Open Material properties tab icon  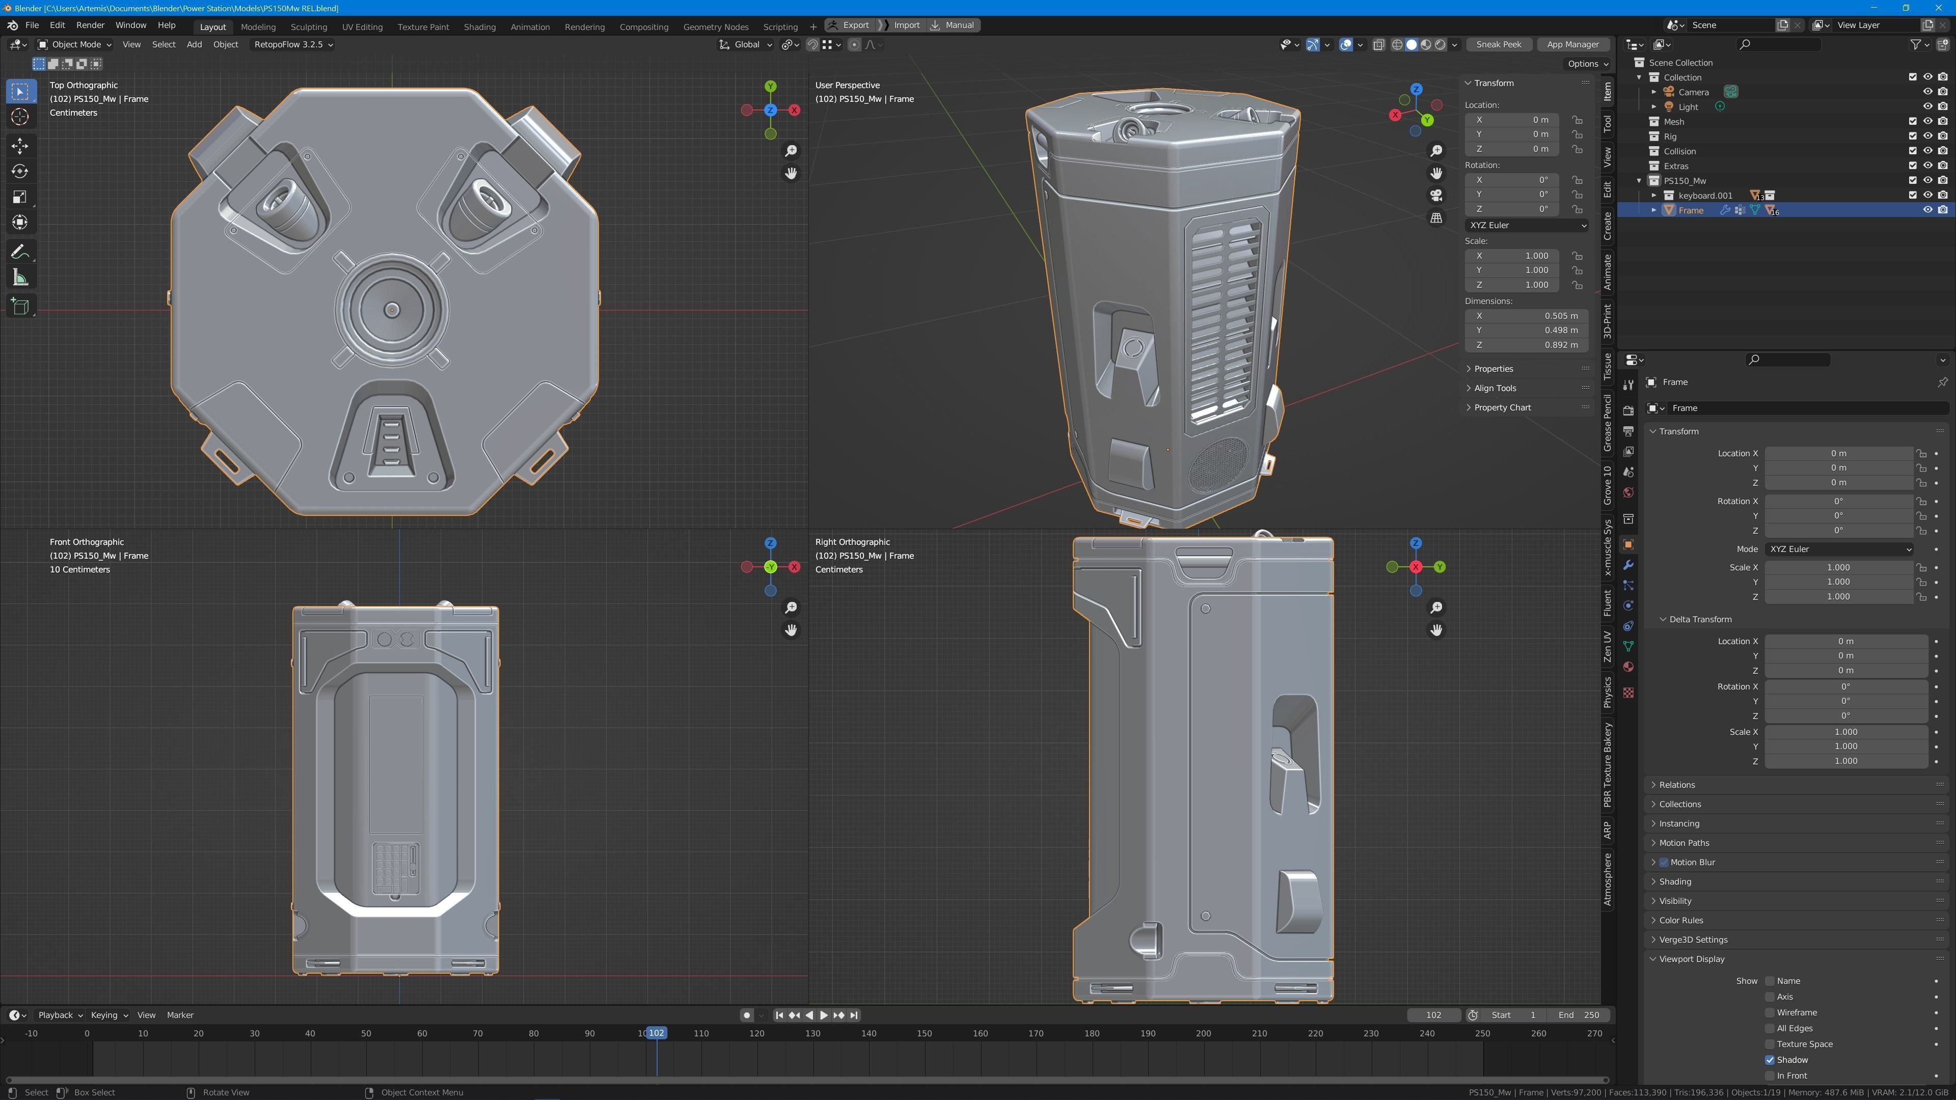[x=1628, y=667]
